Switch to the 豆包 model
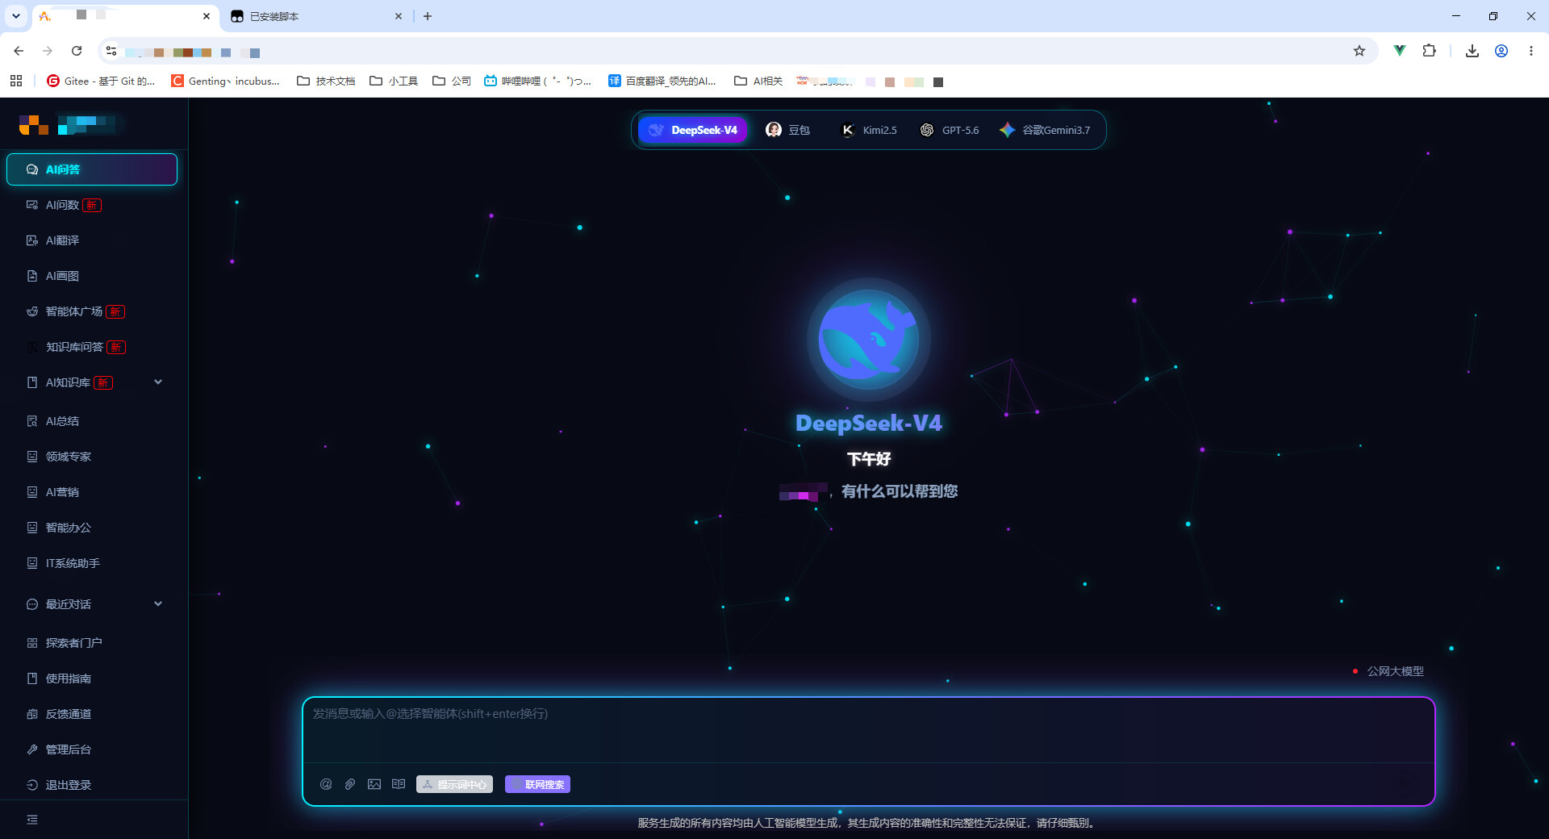Viewport: 1549px width, 839px height. pyautogui.click(x=787, y=130)
